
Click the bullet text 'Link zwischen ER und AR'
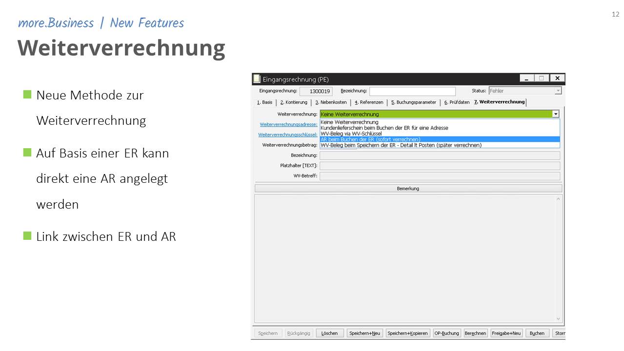point(106,237)
